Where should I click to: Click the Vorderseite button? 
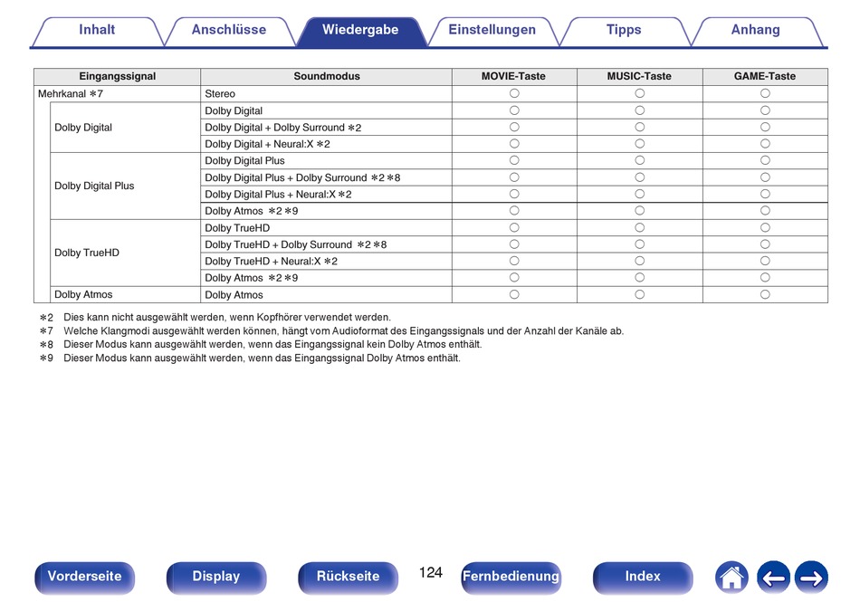point(84,578)
